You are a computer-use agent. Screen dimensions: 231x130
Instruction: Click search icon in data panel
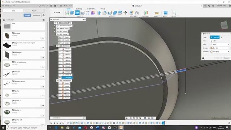point(43,6)
